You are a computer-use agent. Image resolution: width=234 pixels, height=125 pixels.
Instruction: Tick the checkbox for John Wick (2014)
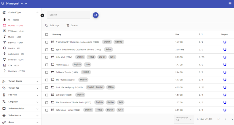tap(47, 57)
